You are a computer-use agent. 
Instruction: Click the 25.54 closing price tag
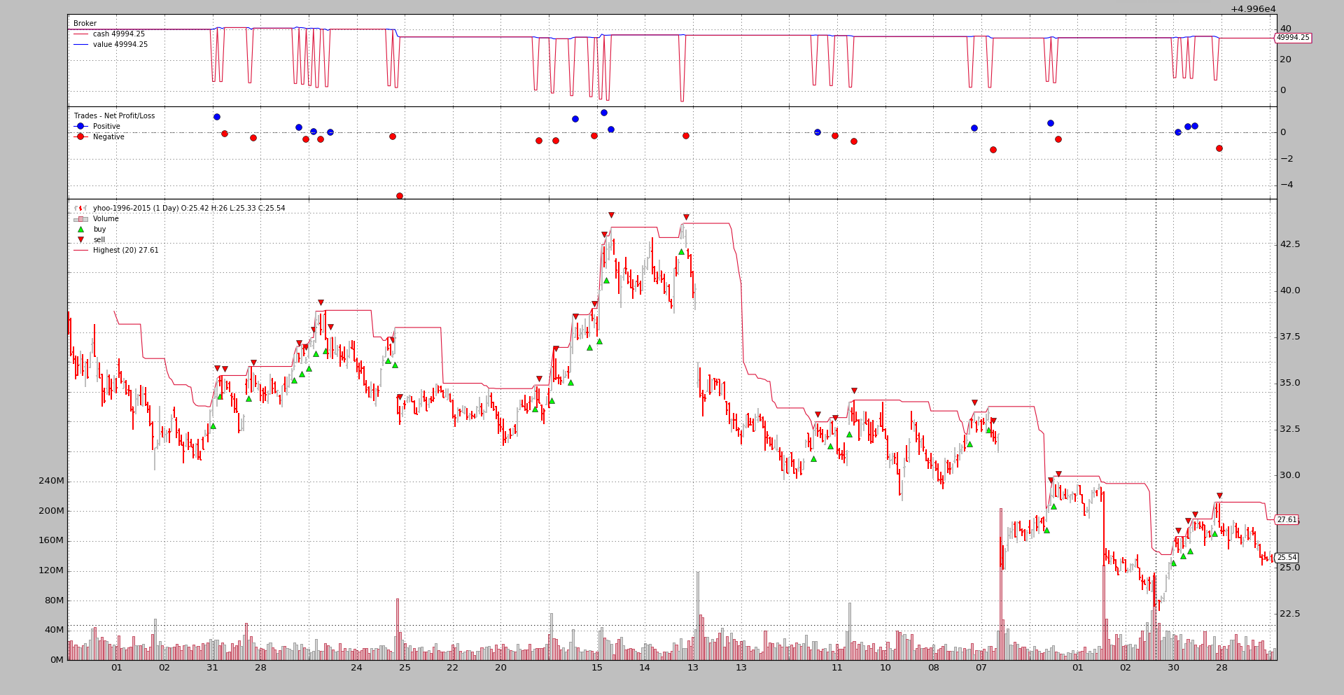tap(1287, 558)
